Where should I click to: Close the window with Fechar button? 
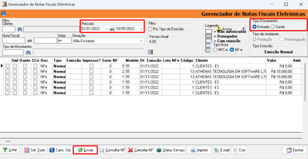[x=295, y=150]
